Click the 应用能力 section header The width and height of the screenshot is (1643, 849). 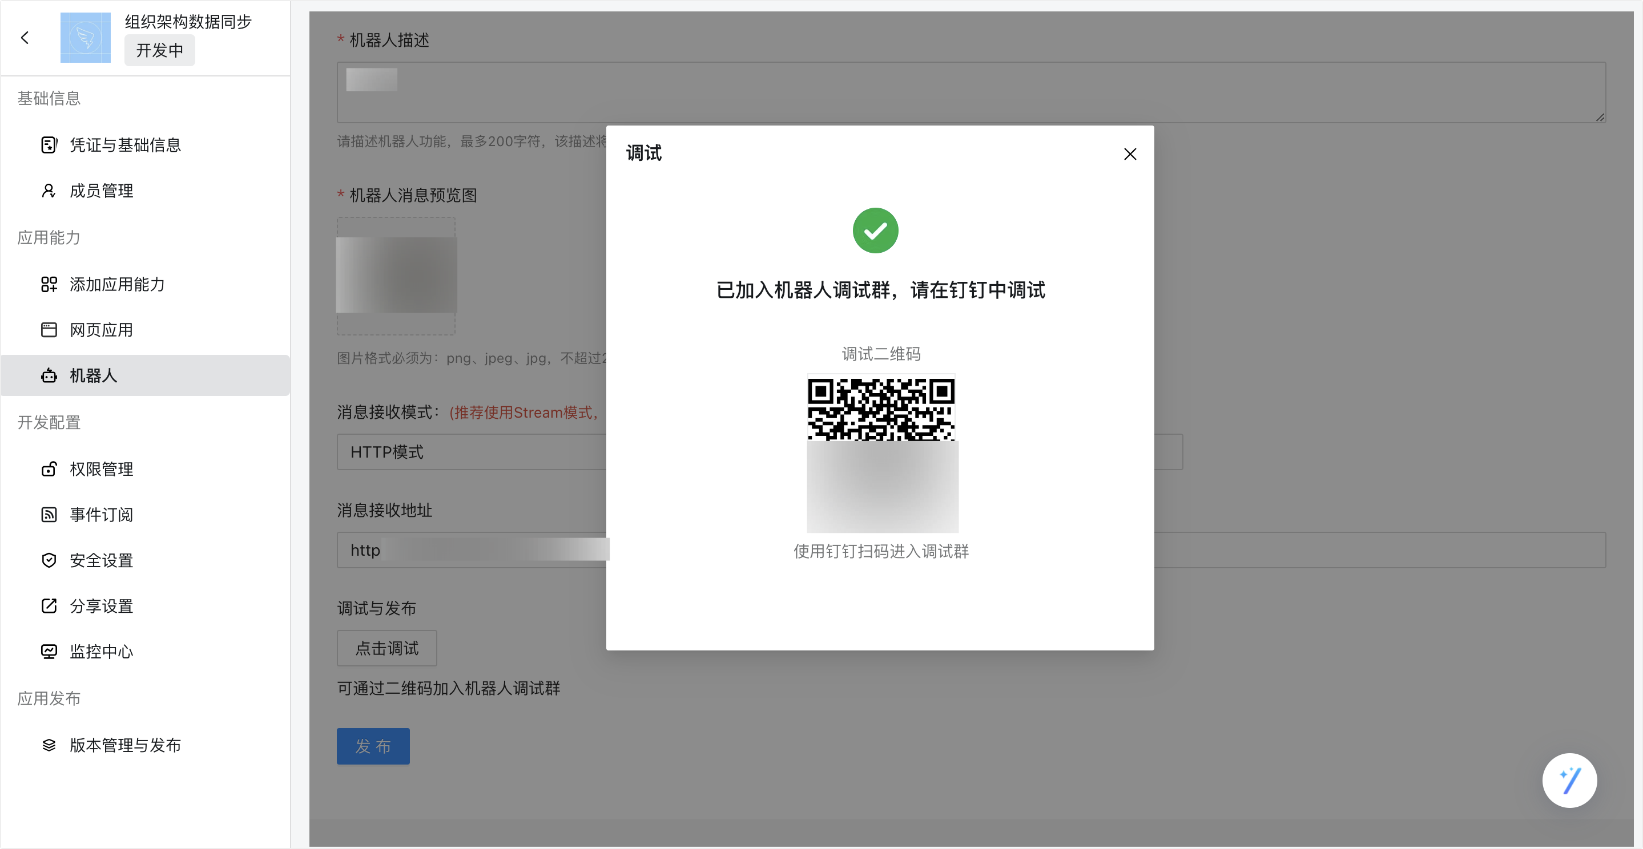[x=49, y=238]
